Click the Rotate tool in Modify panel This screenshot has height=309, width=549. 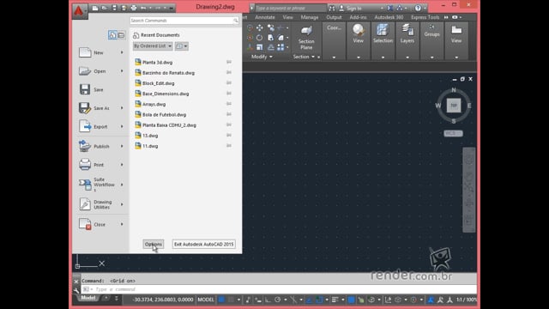259,38
